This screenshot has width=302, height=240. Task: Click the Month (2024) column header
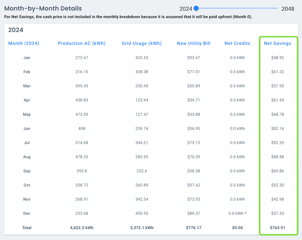pos(24,43)
